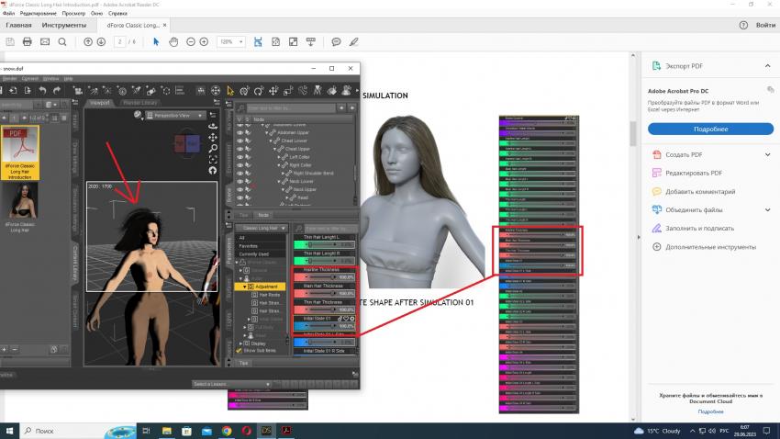Close the dForce Classic Long document tab
The width and height of the screenshot is (780, 439).
(164, 25)
